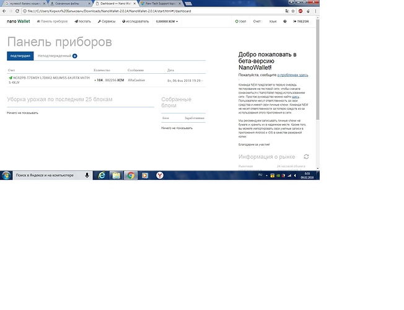Screen dimensions: 404x310
Task: Open the язык language menu
Action: tap(273, 22)
